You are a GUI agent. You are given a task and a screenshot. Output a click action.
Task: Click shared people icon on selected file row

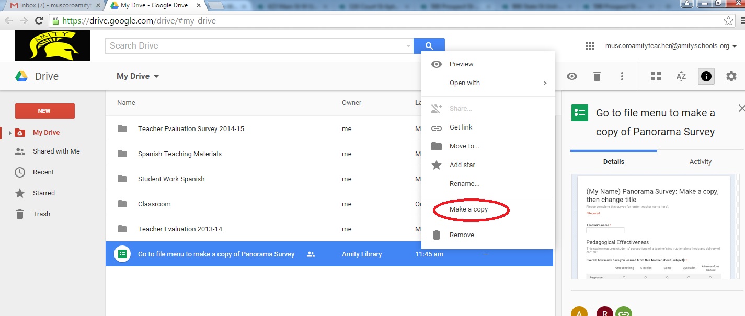[x=311, y=254]
